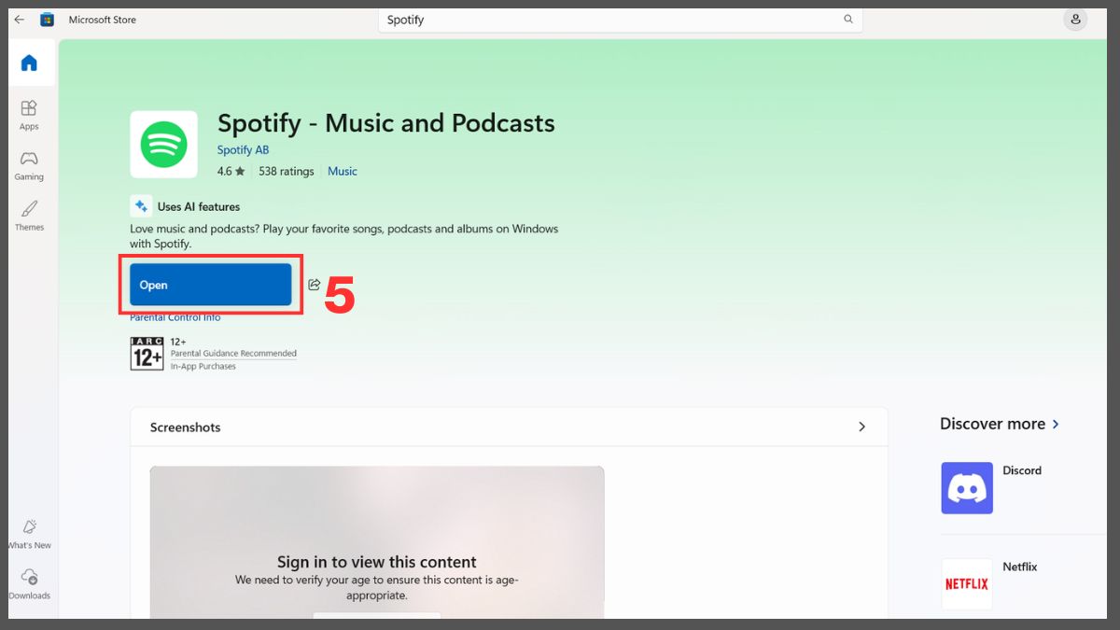The height and width of the screenshot is (630, 1120).
Task: Click the 538 ratings text
Action: (287, 172)
